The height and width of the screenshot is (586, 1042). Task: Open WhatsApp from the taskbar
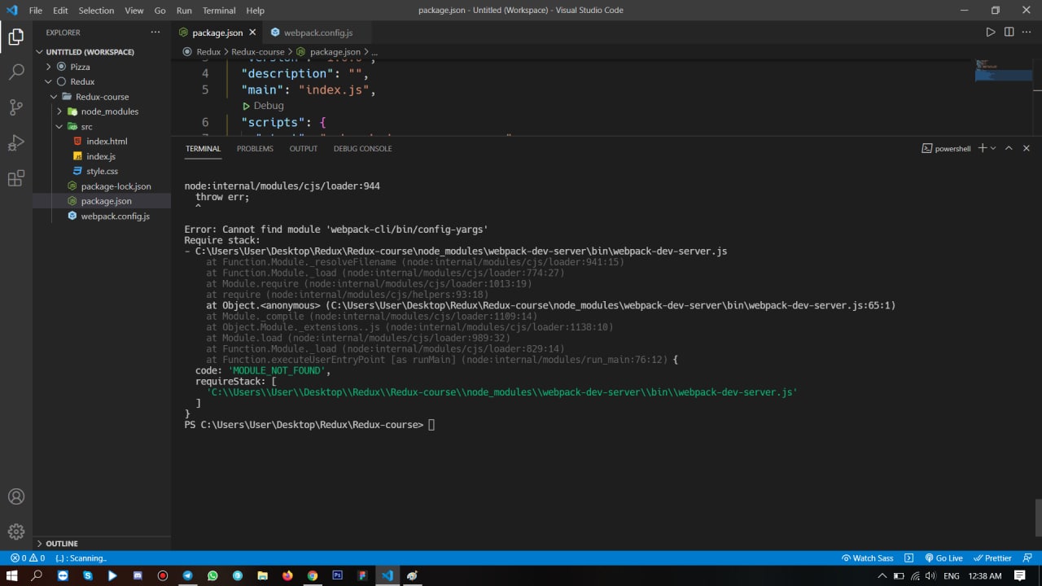tap(212, 575)
